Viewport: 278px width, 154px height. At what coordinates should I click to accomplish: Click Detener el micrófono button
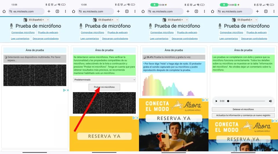tap(243, 109)
